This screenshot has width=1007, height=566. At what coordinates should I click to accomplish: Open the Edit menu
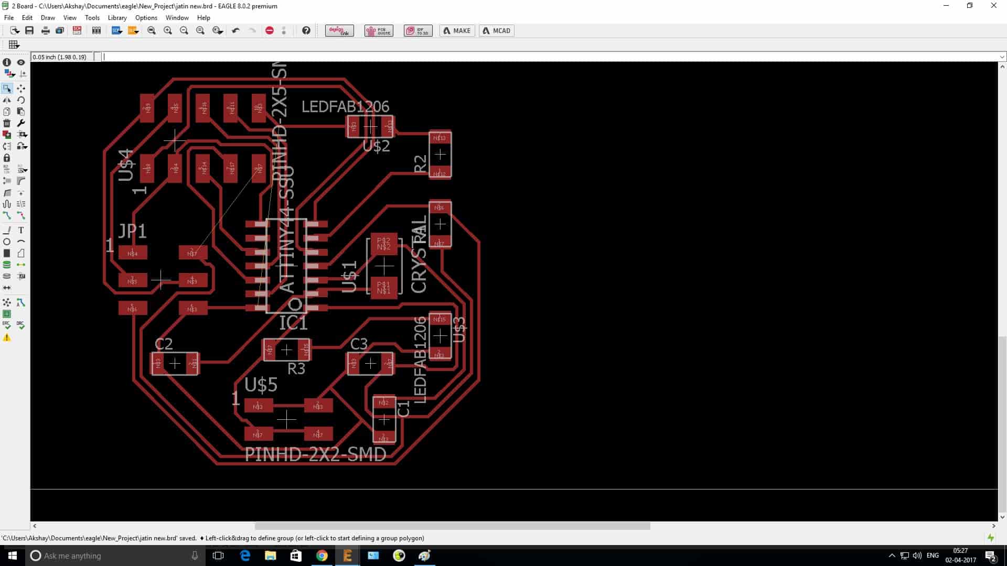(27, 17)
